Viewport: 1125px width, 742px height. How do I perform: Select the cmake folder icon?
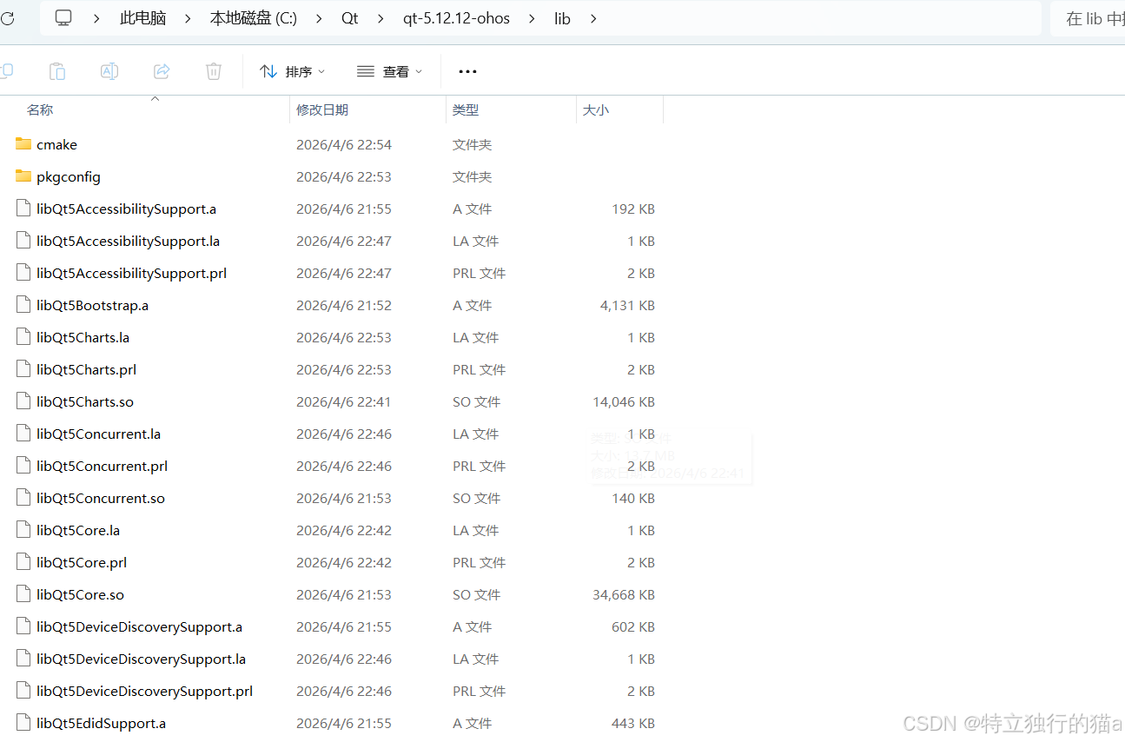[23, 144]
